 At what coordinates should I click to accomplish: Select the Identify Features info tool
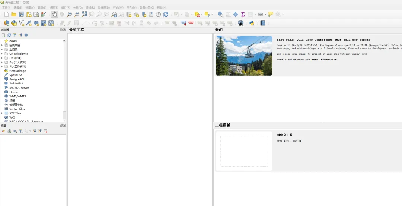(220, 14)
